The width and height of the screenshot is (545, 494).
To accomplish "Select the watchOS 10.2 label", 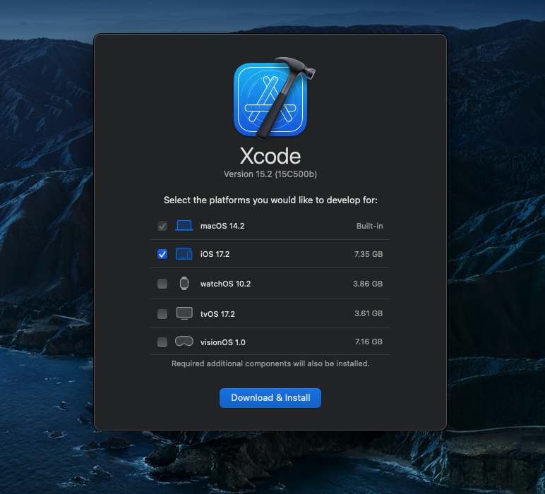I will coord(226,284).
